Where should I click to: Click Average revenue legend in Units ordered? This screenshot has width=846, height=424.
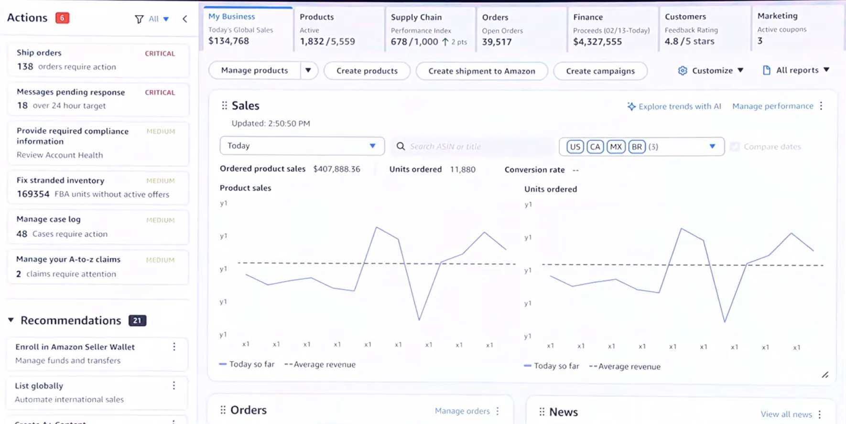(x=625, y=366)
